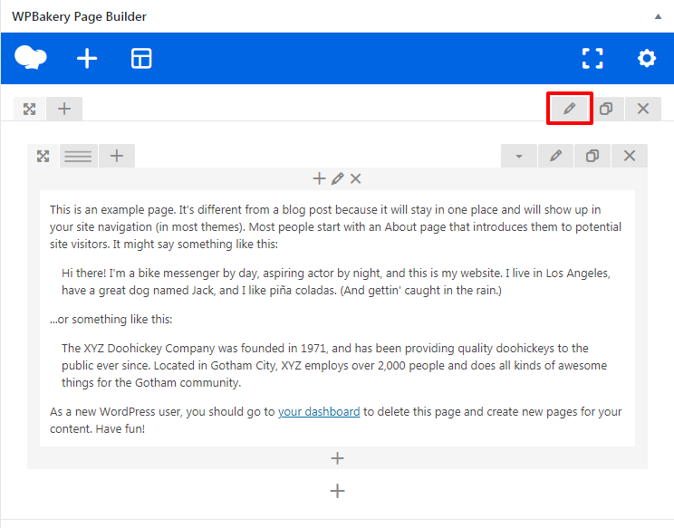The width and height of the screenshot is (674, 528).
Task: Toggle fullscreen mode in blue toolbar
Action: (x=592, y=59)
